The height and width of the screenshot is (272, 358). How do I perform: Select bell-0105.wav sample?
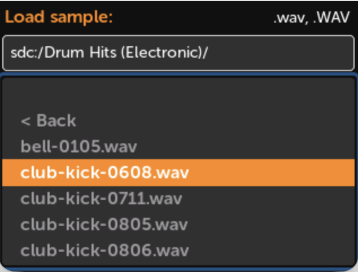click(78, 147)
